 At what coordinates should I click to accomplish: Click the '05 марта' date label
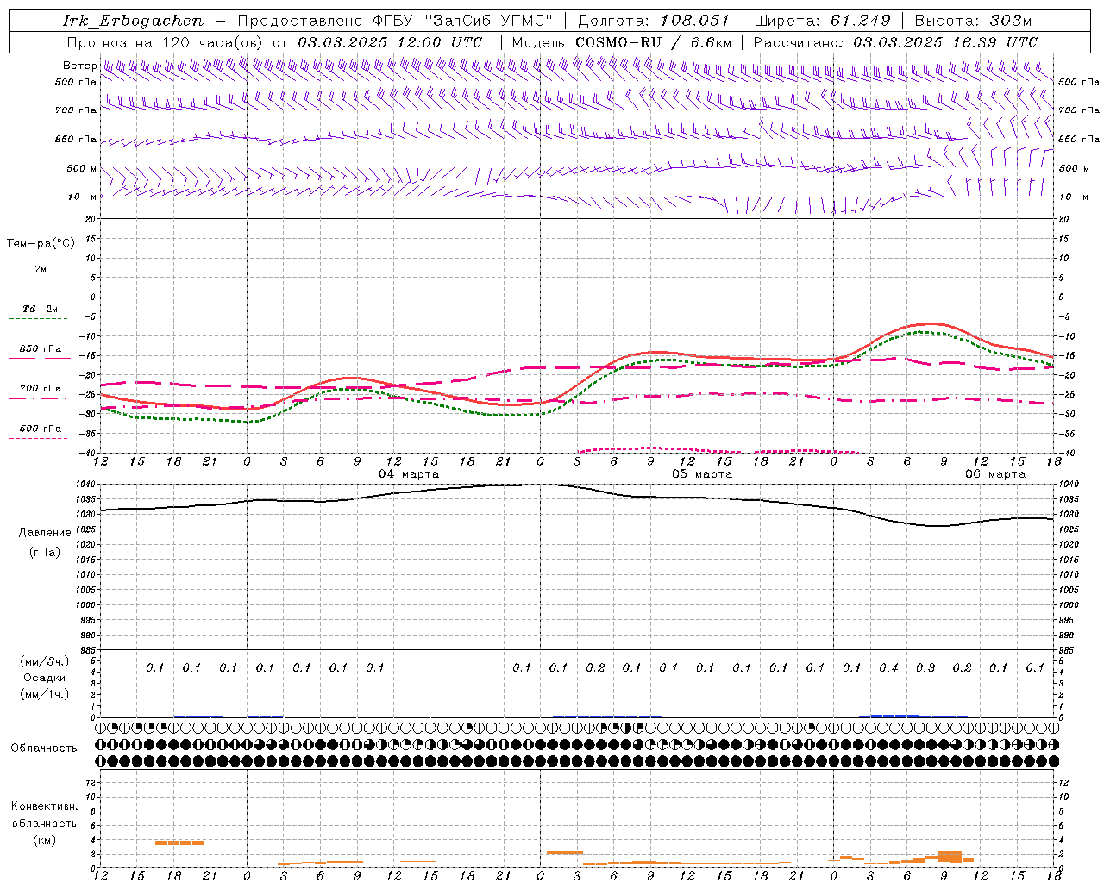(702, 474)
